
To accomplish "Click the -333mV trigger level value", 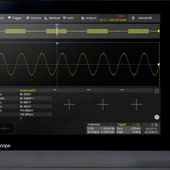I will tap(135, 128).
